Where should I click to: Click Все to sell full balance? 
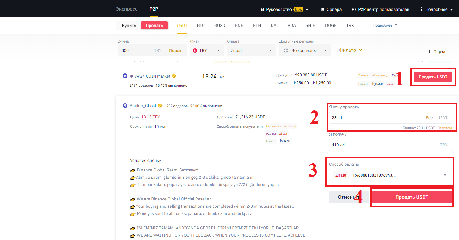click(x=429, y=118)
